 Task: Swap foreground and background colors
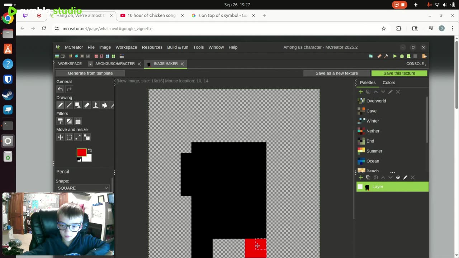89,150
